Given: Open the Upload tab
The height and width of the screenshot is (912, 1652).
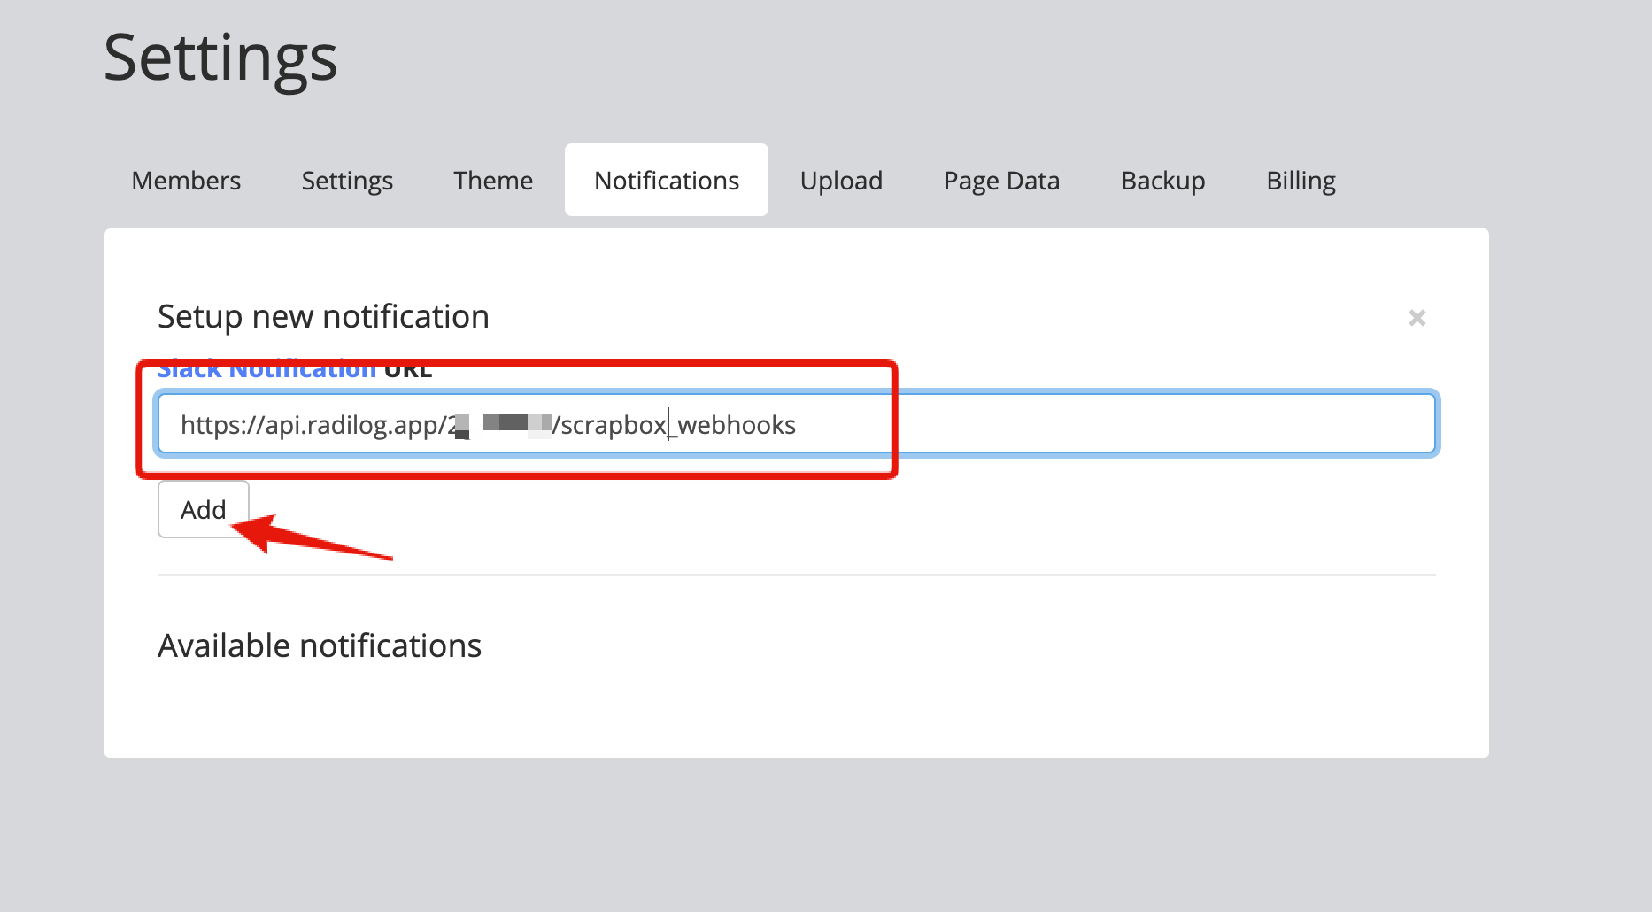Looking at the screenshot, I should click(x=841, y=181).
